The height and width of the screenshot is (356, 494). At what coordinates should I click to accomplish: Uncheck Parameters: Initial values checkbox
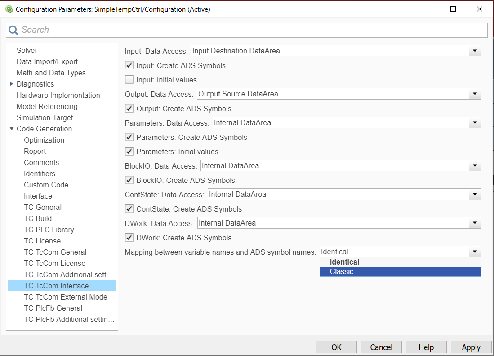pos(129,152)
